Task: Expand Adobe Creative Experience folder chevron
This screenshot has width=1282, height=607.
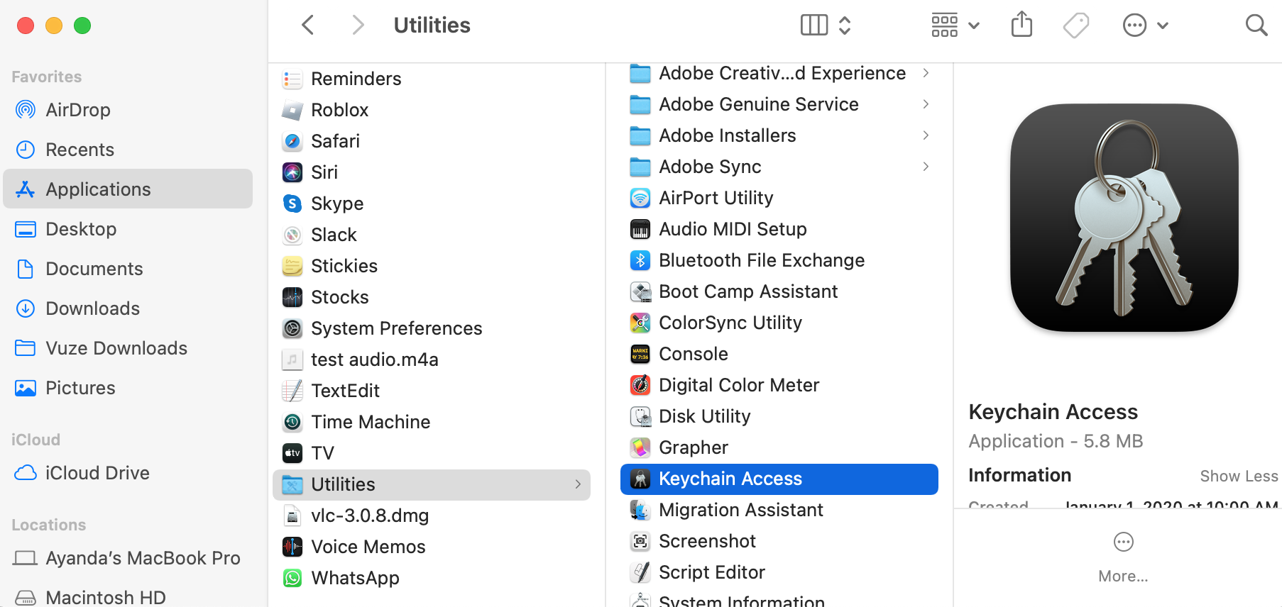Action: pos(926,73)
